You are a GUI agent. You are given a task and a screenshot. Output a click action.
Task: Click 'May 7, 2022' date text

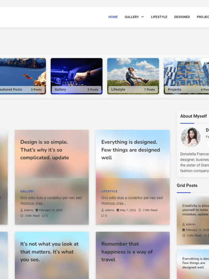pyautogui.click(x=128, y=210)
